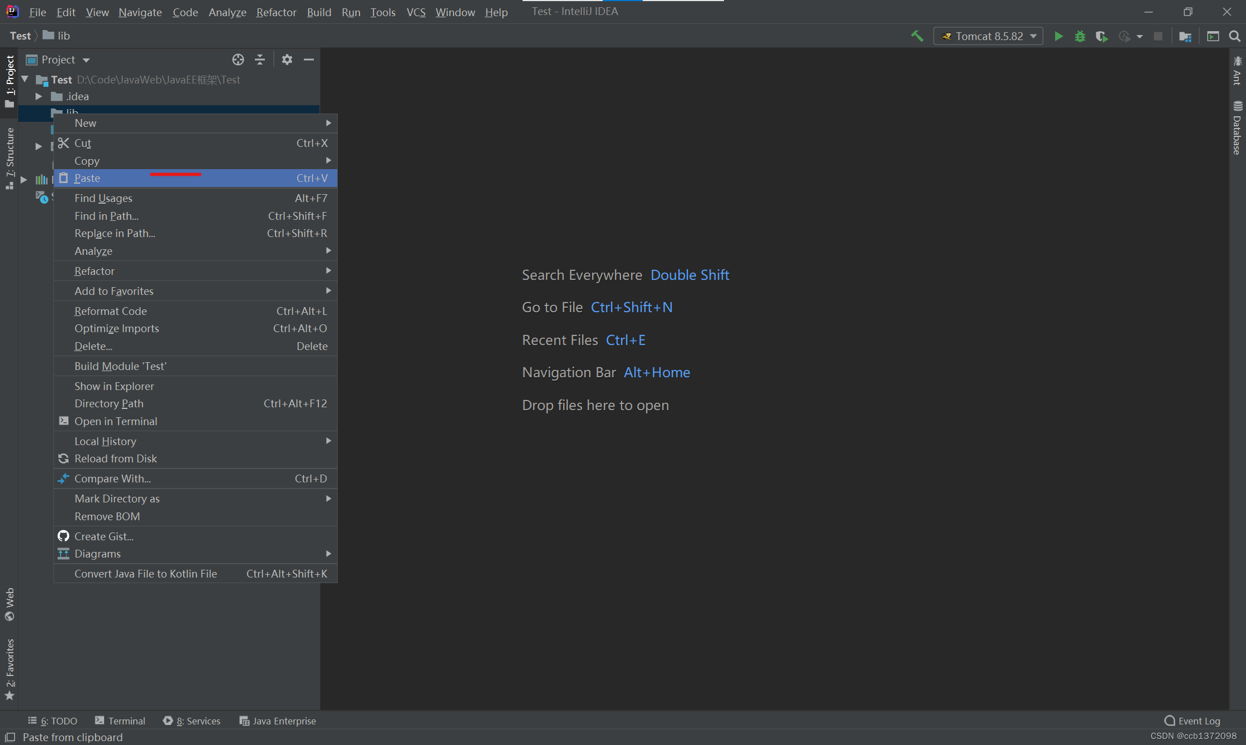Click the Open in Terminal icon
The width and height of the screenshot is (1246, 745).
[x=63, y=421]
